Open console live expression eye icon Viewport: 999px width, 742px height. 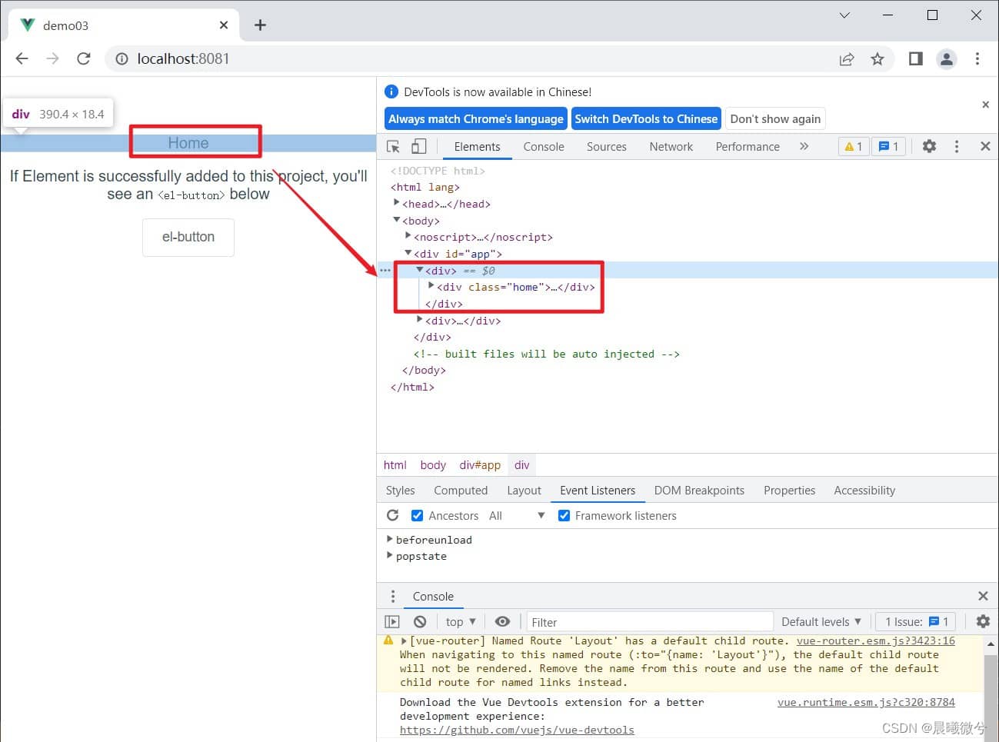[502, 621]
